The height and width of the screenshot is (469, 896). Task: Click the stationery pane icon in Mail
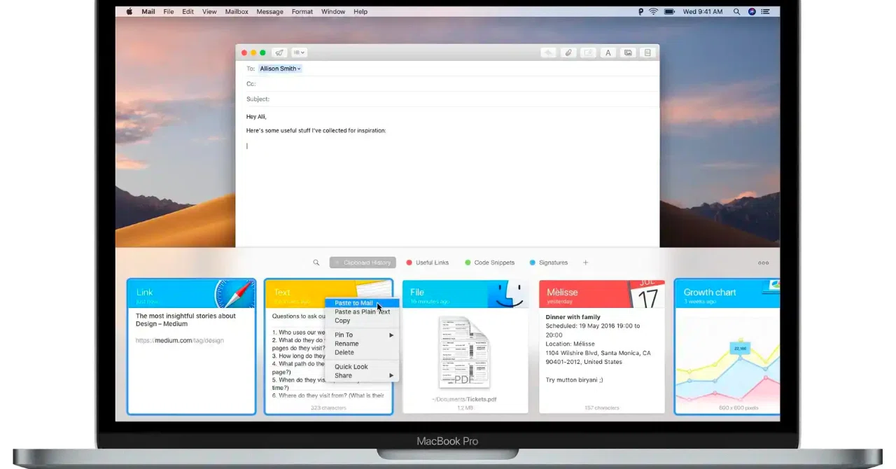coord(647,52)
